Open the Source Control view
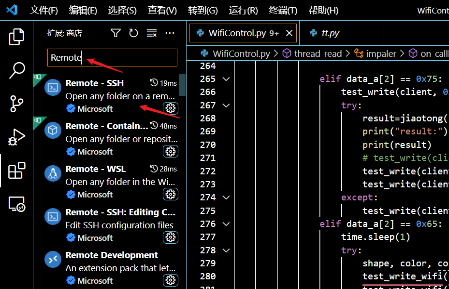The height and width of the screenshot is (289, 449). pos(16,104)
